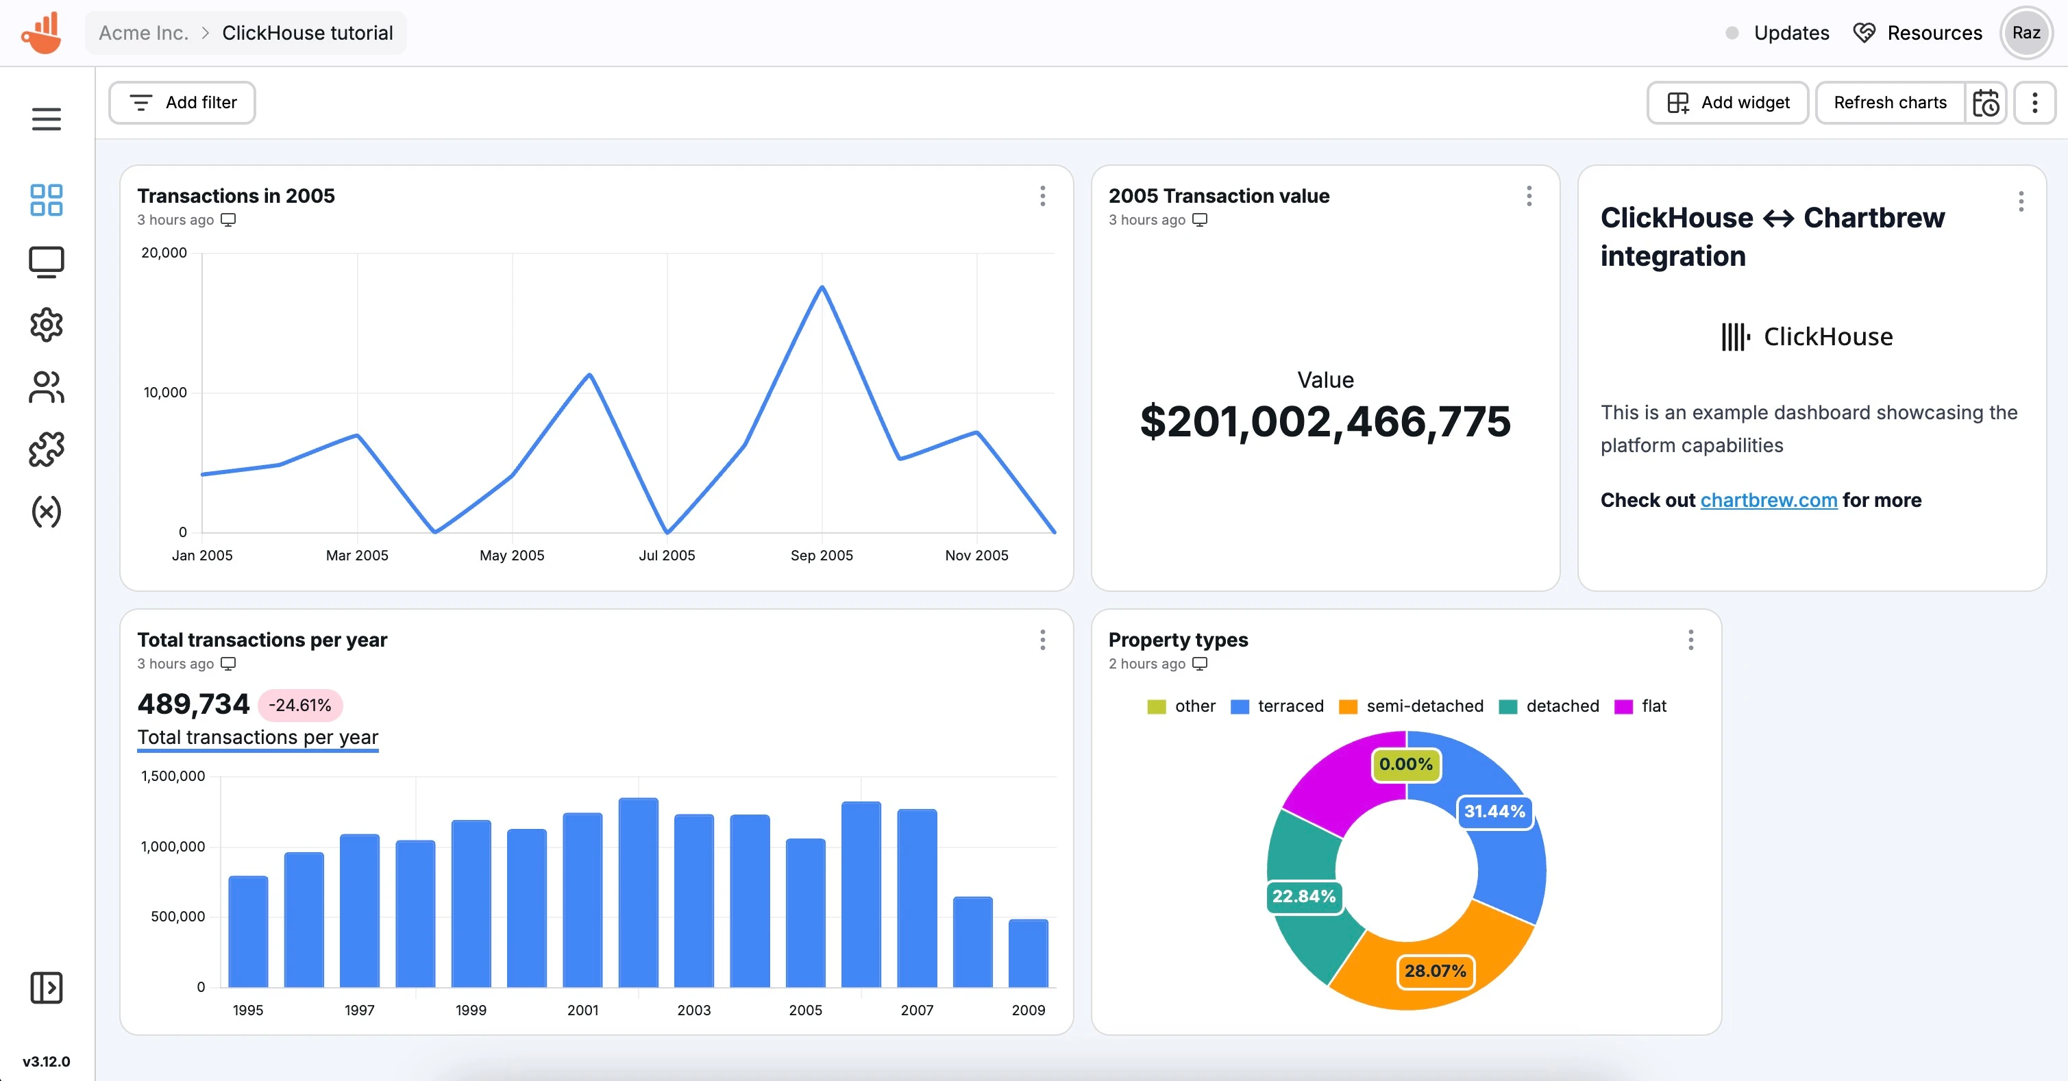This screenshot has height=1081, width=2068.
Task: Click the Resources heart icon
Action: (1864, 33)
